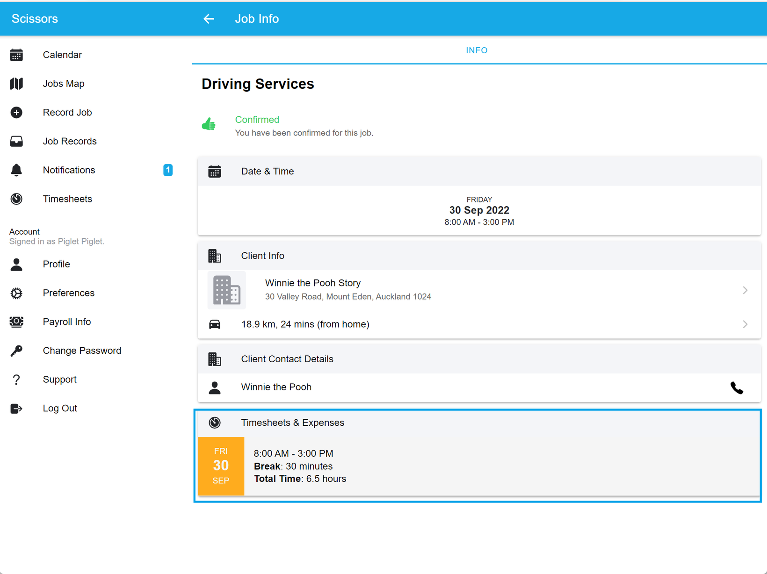767x574 pixels.
Task: Click the client building thumbnail
Action: (x=227, y=290)
